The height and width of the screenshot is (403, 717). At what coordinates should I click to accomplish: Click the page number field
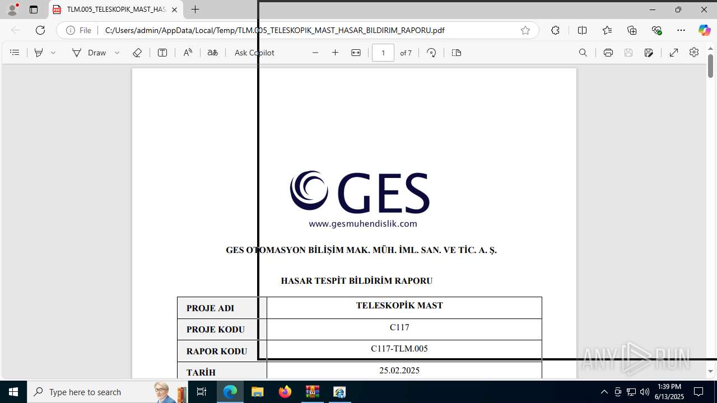click(383, 53)
